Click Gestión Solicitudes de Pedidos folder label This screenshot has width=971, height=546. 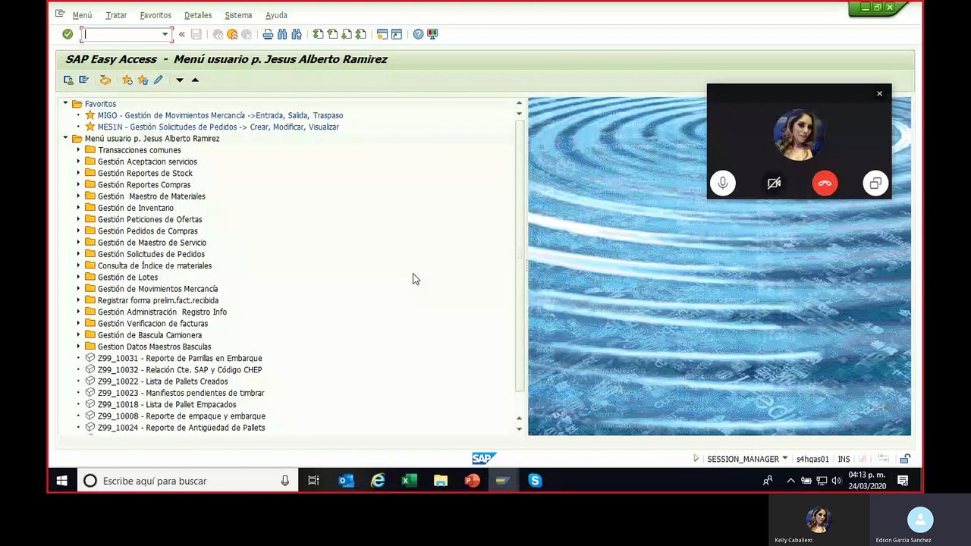[151, 254]
